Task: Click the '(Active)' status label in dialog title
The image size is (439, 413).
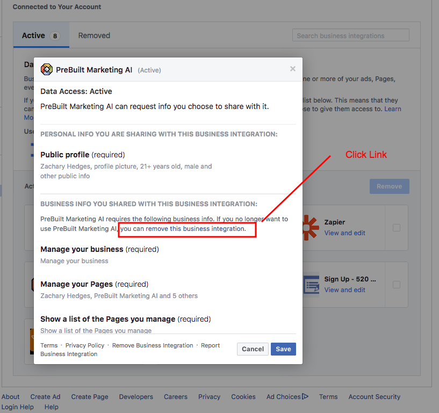Action: pyautogui.click(x=149, y=70)
